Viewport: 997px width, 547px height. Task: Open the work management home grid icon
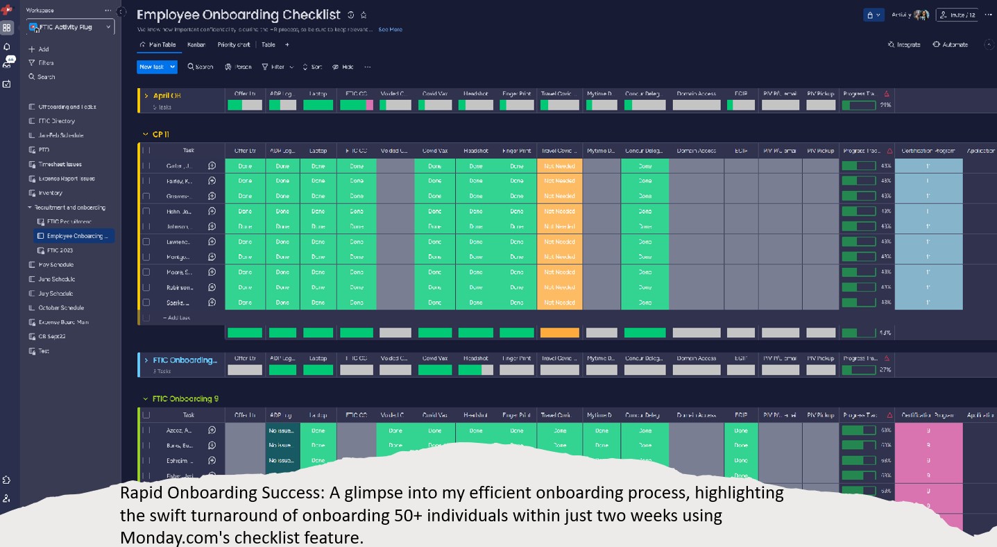tap(7, 28)
